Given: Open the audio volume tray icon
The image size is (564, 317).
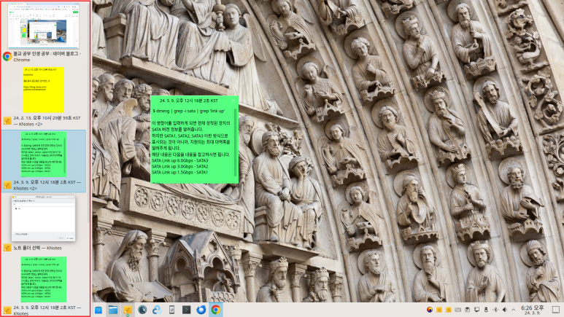Looking at the screenshot, I should 505,310.
